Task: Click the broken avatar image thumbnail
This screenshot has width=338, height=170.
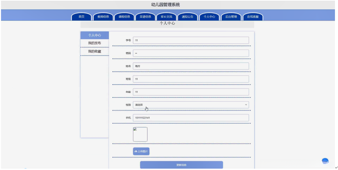Action: click(x=140, y=134)
